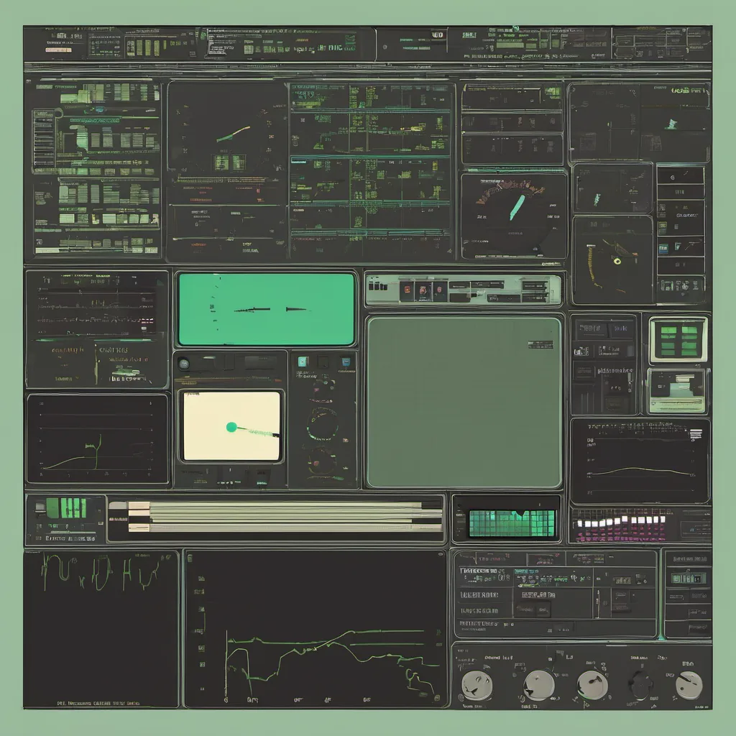Click the dark square button between teal and blue
Image resolution: width=736 pixels, height=736 pixels.
323,362
